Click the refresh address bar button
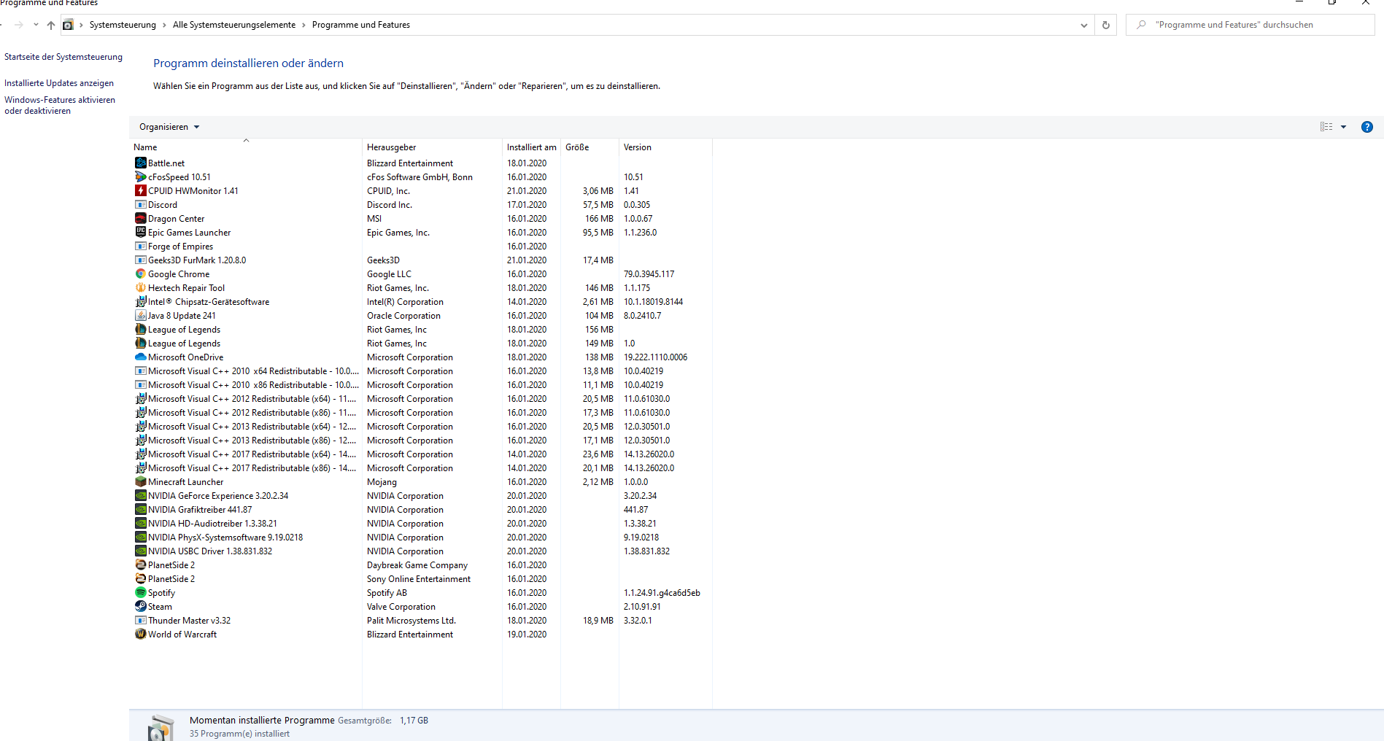The height and width of the screenshot is (741, 1384). click(1106, 25)
